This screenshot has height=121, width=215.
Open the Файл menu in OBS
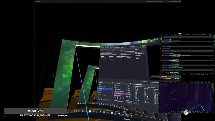[x=102, y=48]
